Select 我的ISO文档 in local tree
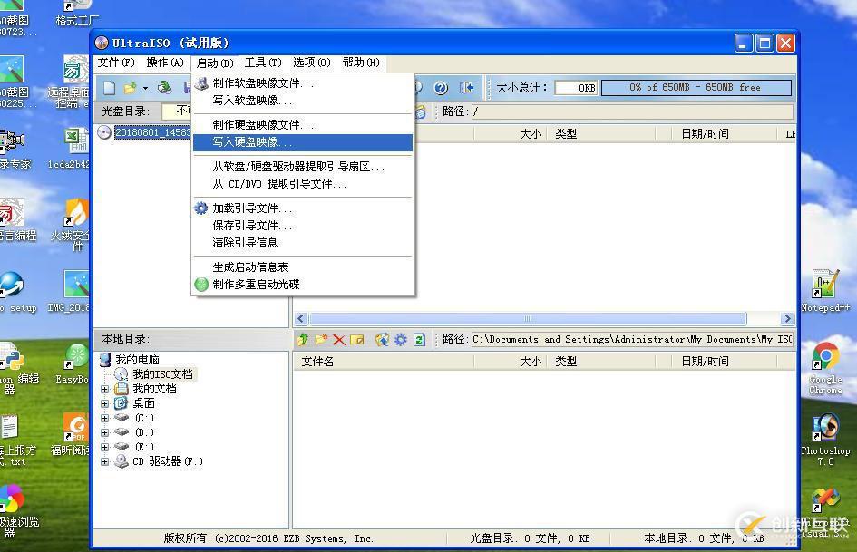857x552 pixels. pos(162,374)
